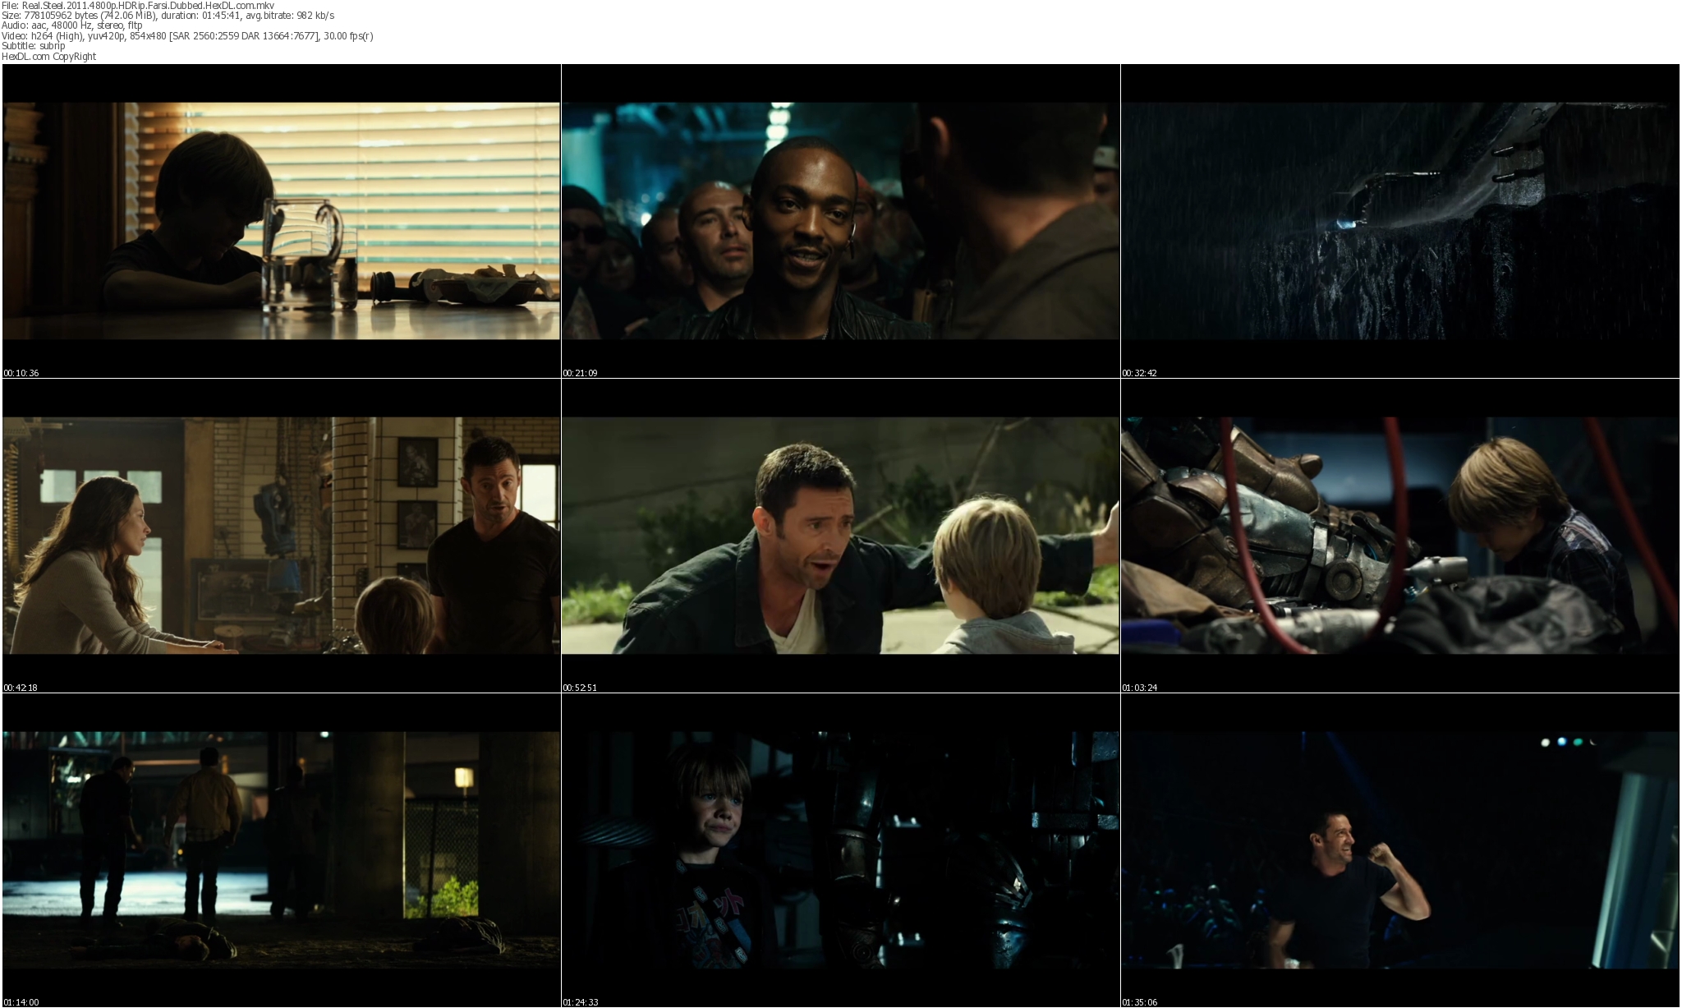Image resolution: width=1682 pixels, height=1008 pixels.
Task: Click the file size info line
Action: (168, 16)
